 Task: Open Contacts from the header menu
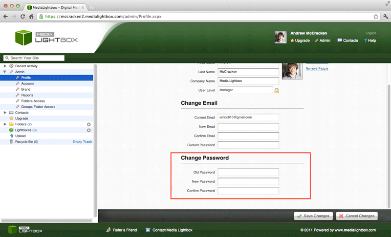(348, 40)
